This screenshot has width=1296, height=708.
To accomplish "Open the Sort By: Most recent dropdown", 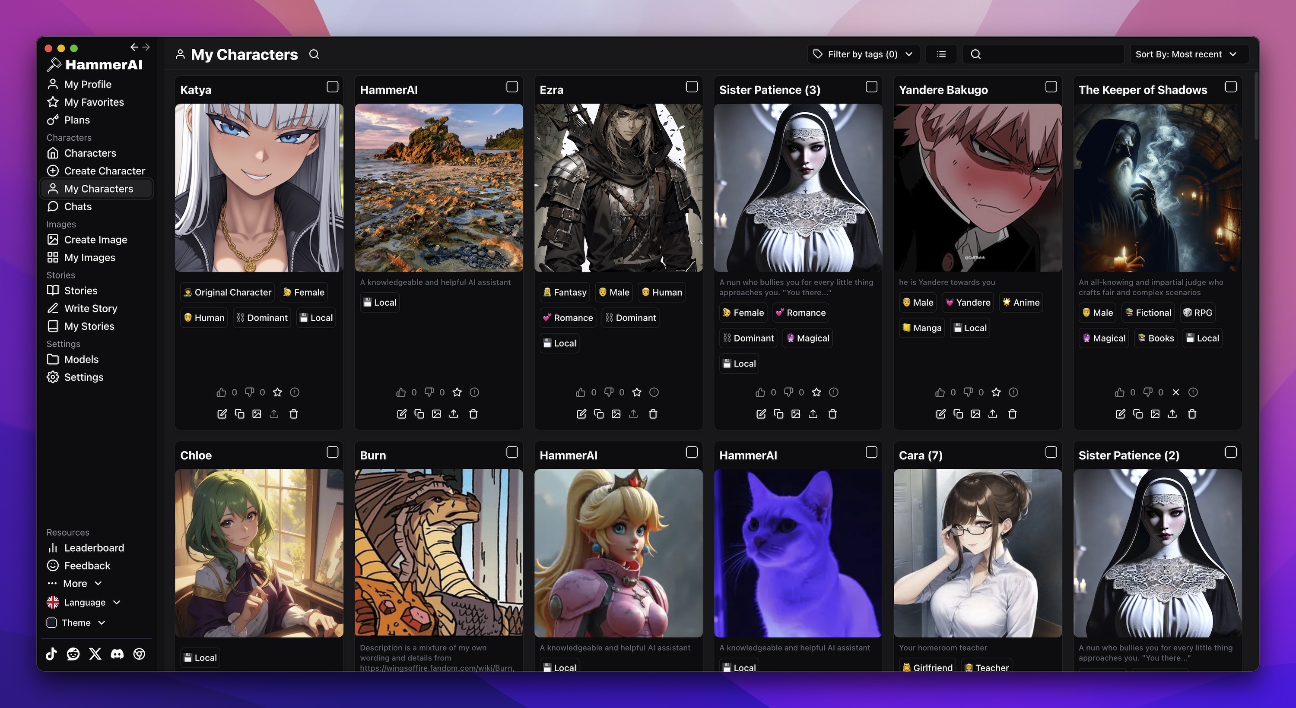I will (1189, 54).
